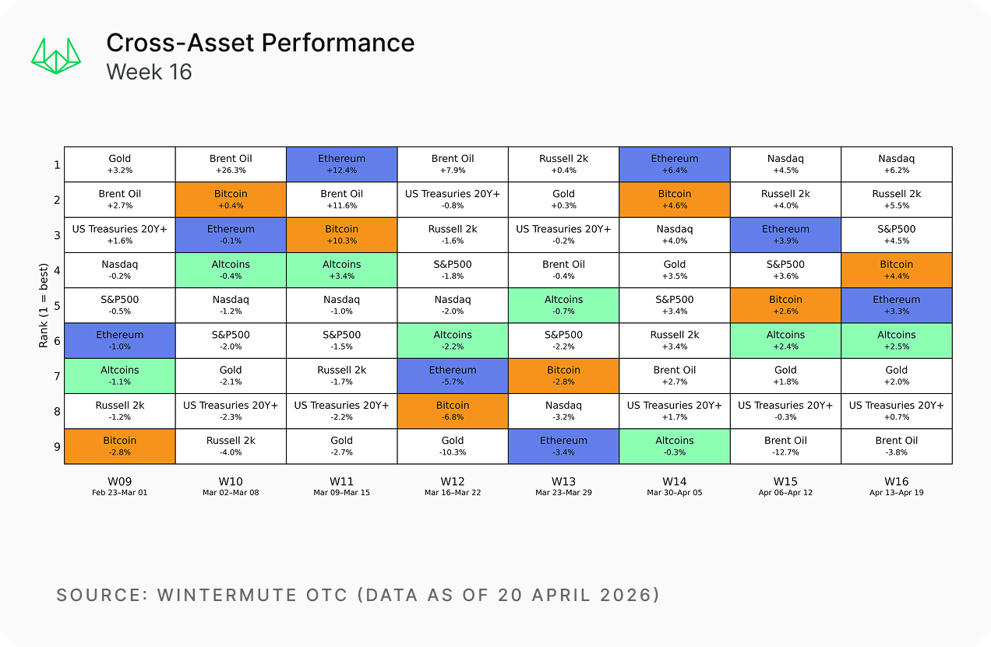Click the Ethereum +12.4% blue cell
This screenshot has width=991, height=647.
tap(341, 164)
